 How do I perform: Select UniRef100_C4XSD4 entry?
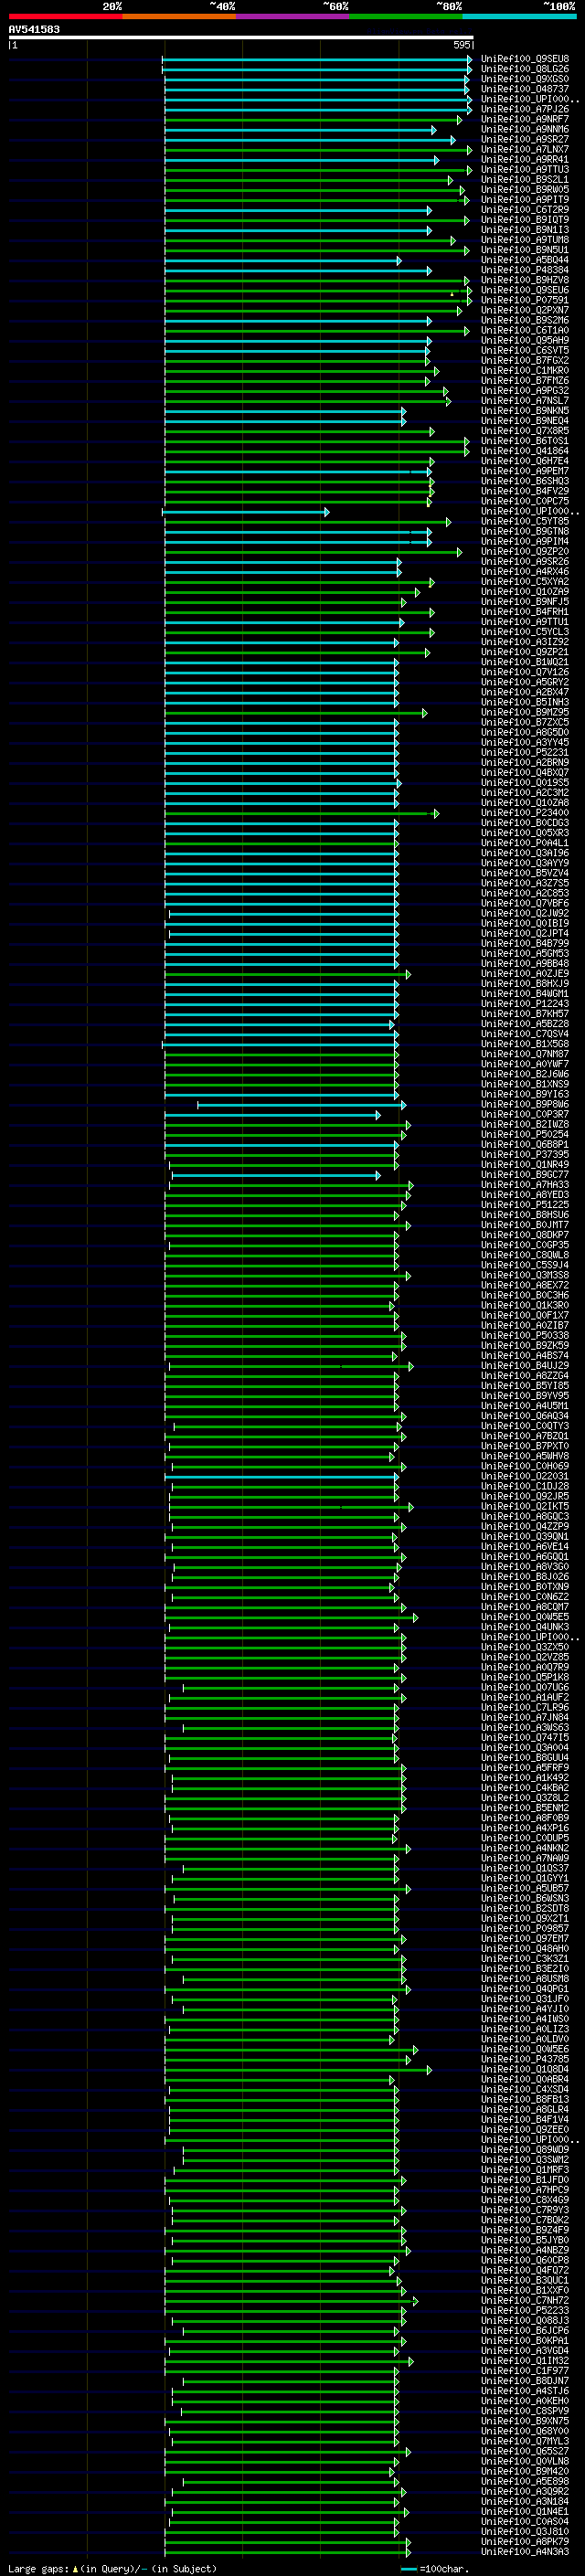pyautogui.click(x=525, y=2089)
